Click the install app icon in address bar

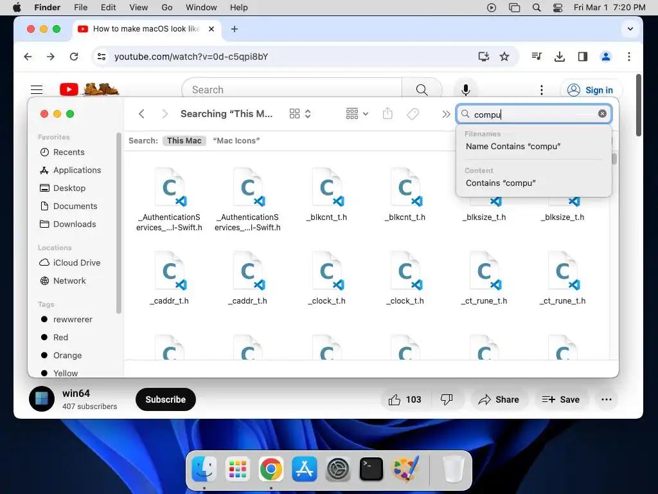click(x=484, y=57)
